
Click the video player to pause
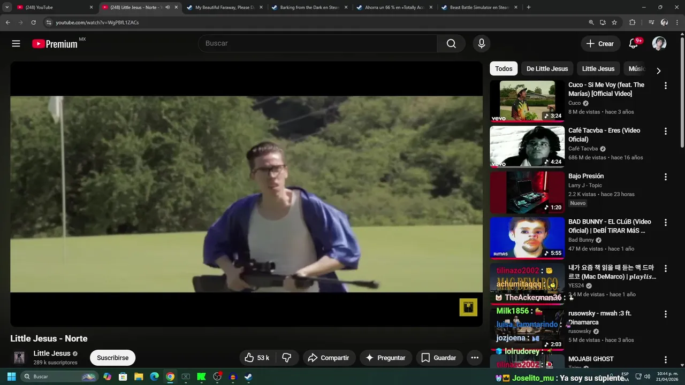(x=246, y=194)
